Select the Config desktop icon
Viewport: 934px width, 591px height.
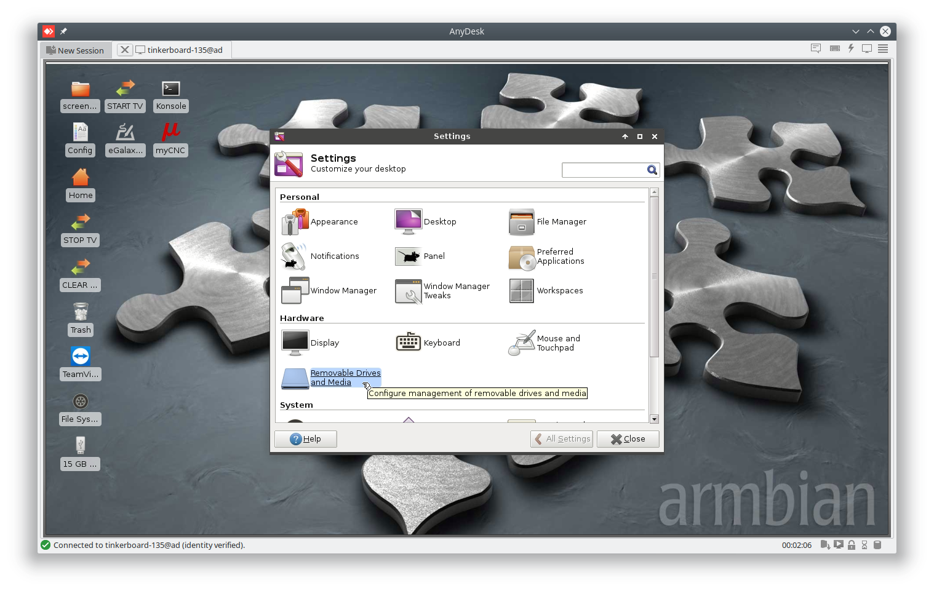[x=80, y=140]
